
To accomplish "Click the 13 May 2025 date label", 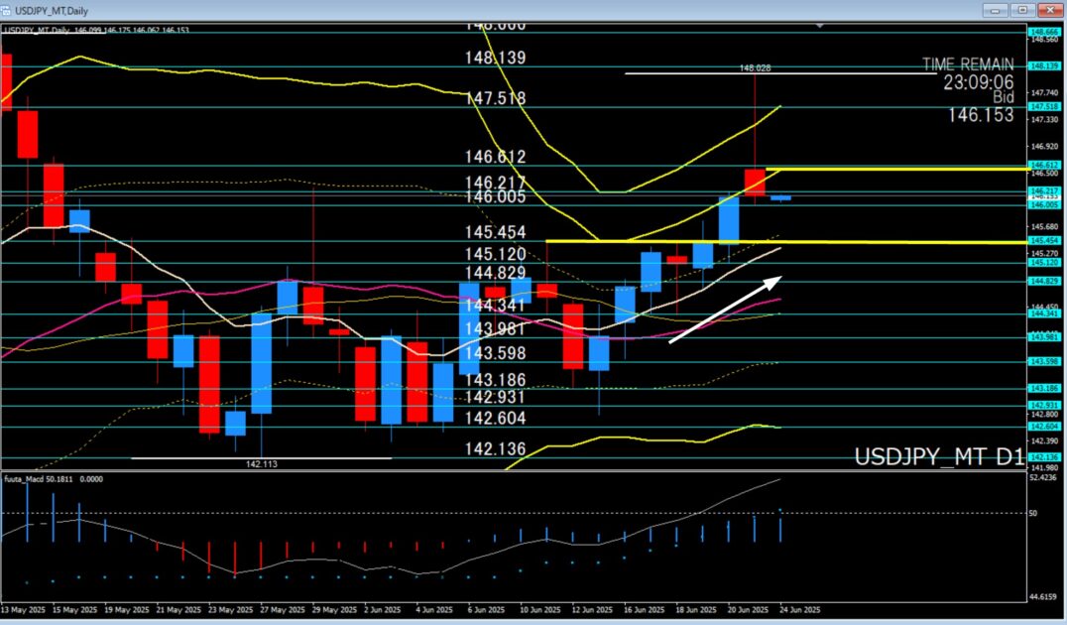I will pos(25,608).
